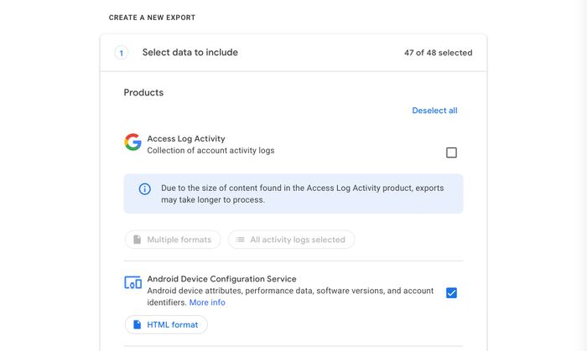Click the Android Device Configuration Service title
The width and height of the screenshot is (587, 351).
pos(221,279)
